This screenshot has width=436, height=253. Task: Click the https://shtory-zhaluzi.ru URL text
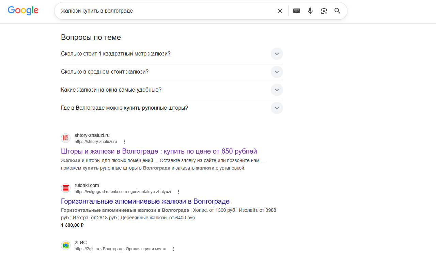(x=96, y=142)
